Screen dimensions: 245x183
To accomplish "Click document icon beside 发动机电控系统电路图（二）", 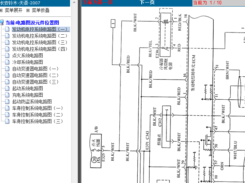I will (x=7, y=36).
